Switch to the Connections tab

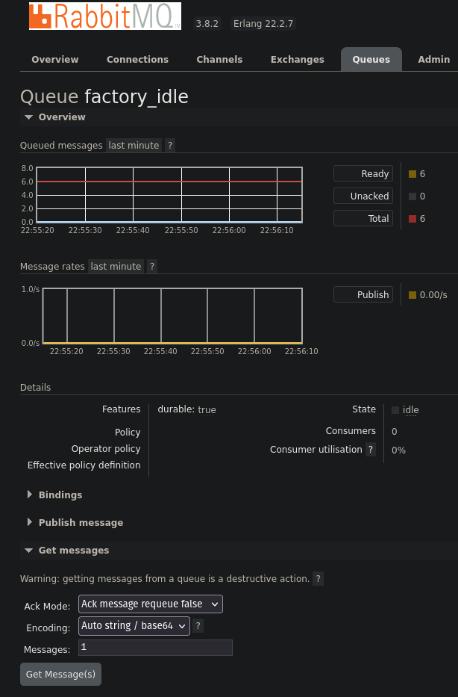coord(137,60)
